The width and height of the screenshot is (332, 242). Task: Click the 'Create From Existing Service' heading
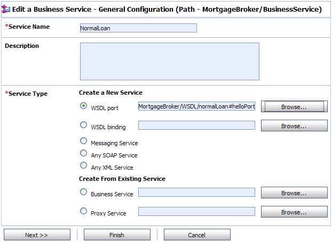(x=122, y=179)
